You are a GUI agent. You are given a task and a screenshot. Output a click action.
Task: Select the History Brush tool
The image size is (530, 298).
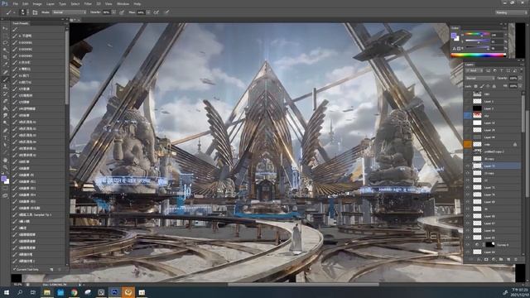point(5,94)
